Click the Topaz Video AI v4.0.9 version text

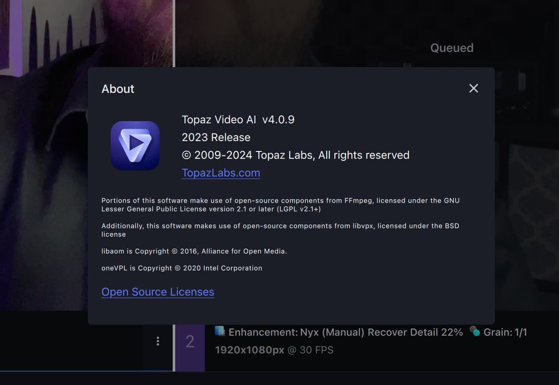[238, 120]
